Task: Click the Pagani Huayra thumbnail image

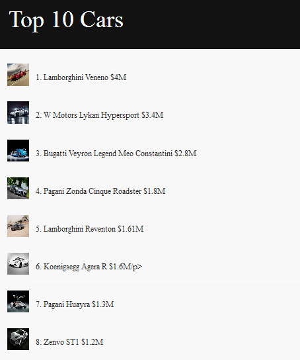Action: [x=18, y=302]
